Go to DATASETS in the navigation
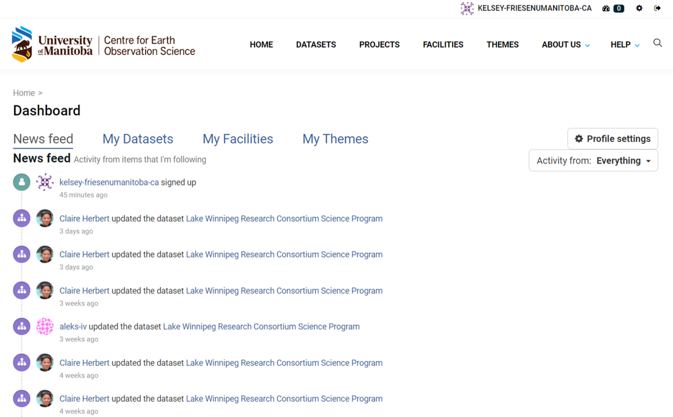The image size is (673, 417). (316, 45)
